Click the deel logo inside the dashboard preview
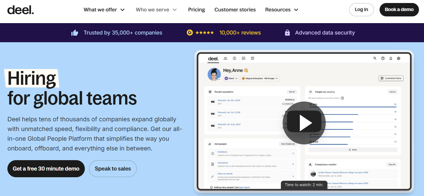Screen dimensions: 424x196 click(213, 58)
